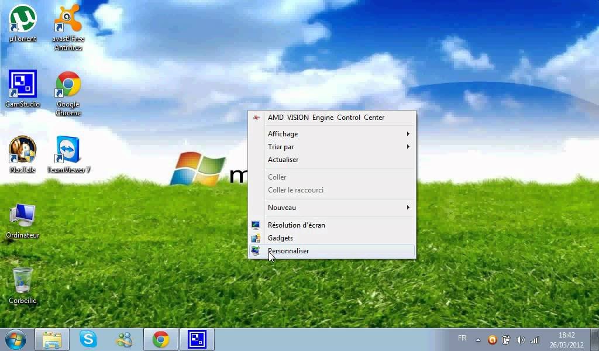Open Skype from the taskbar

tap(88, 339)
